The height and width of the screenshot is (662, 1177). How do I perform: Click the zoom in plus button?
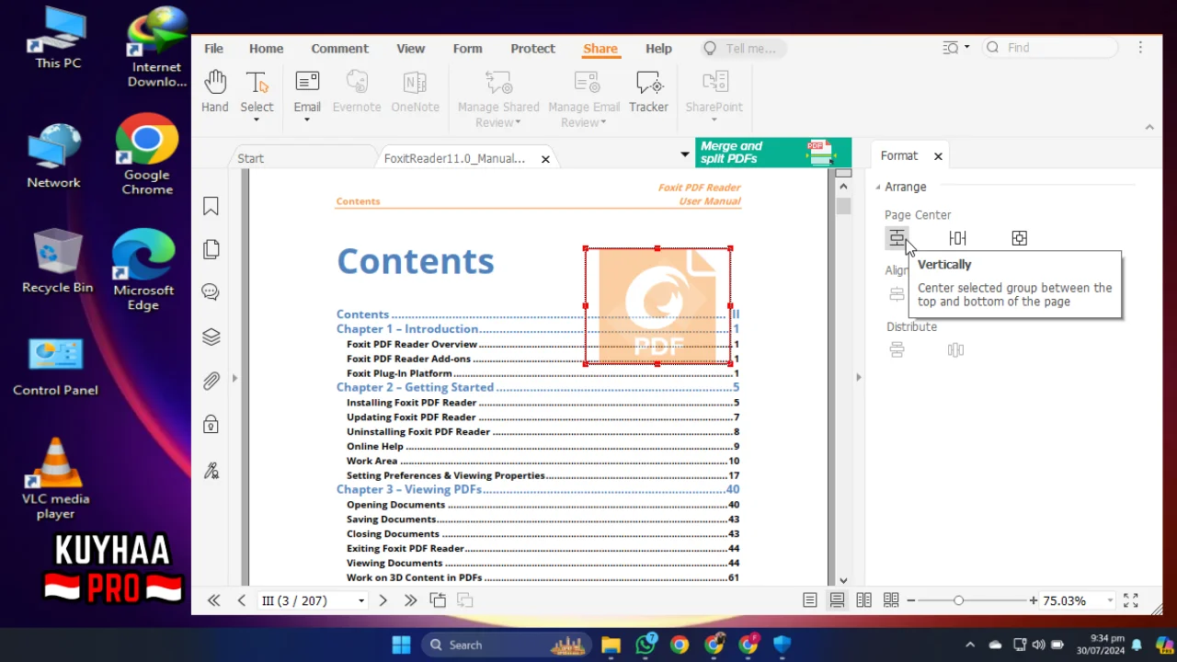click(1034, 600)
